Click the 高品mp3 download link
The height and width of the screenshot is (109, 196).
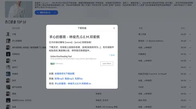pos(69,79)
